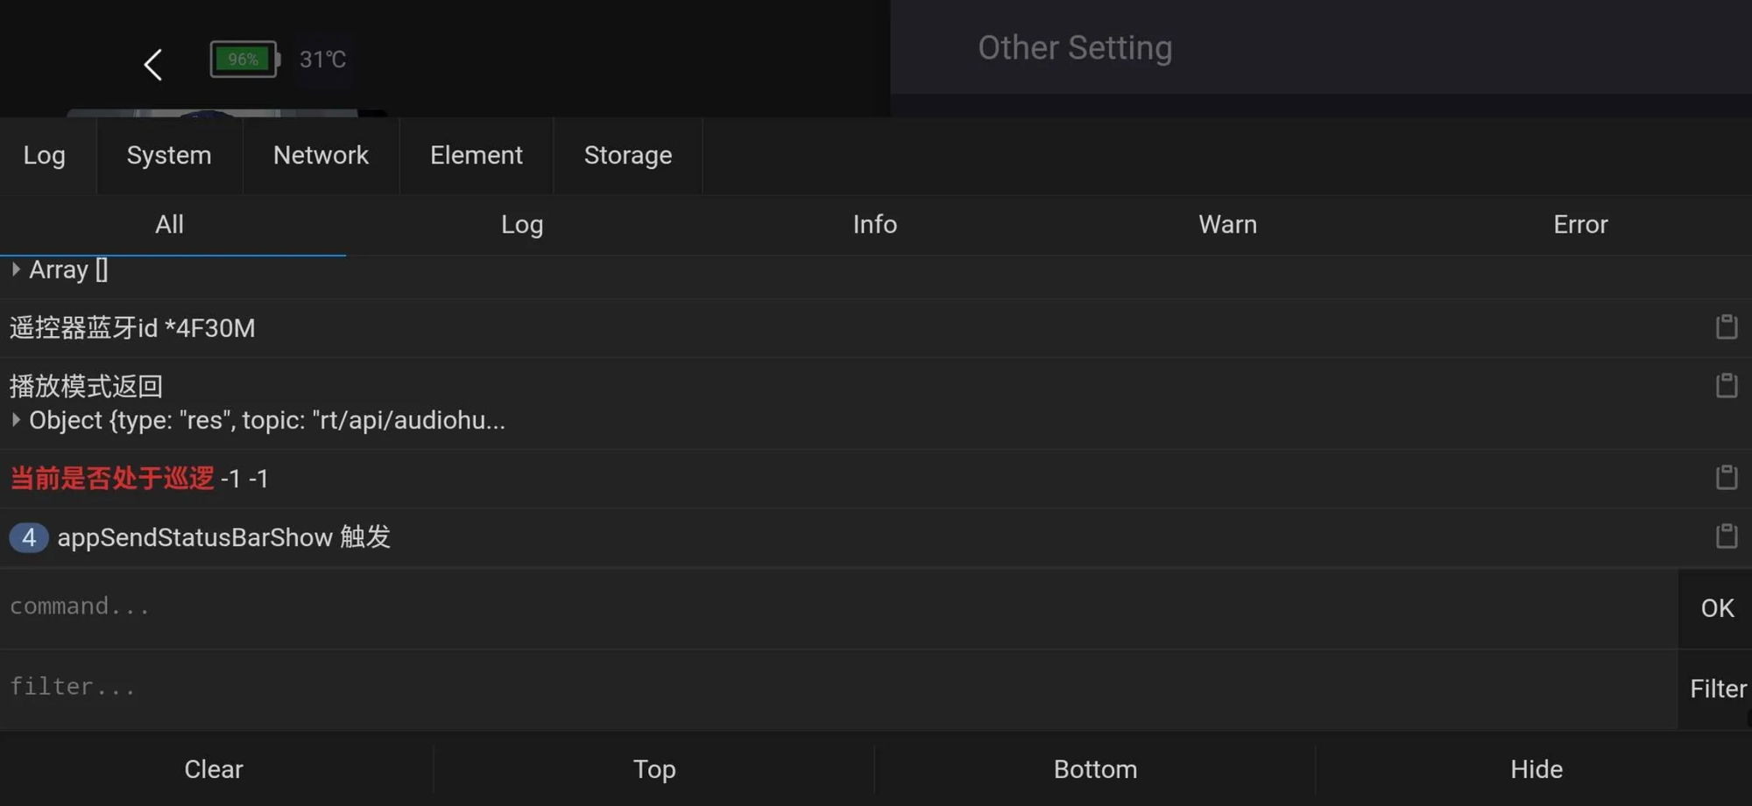
Task: Copy the 播放模式返回 log entry
Action: pyautogui.click(x=1726, y=386)
